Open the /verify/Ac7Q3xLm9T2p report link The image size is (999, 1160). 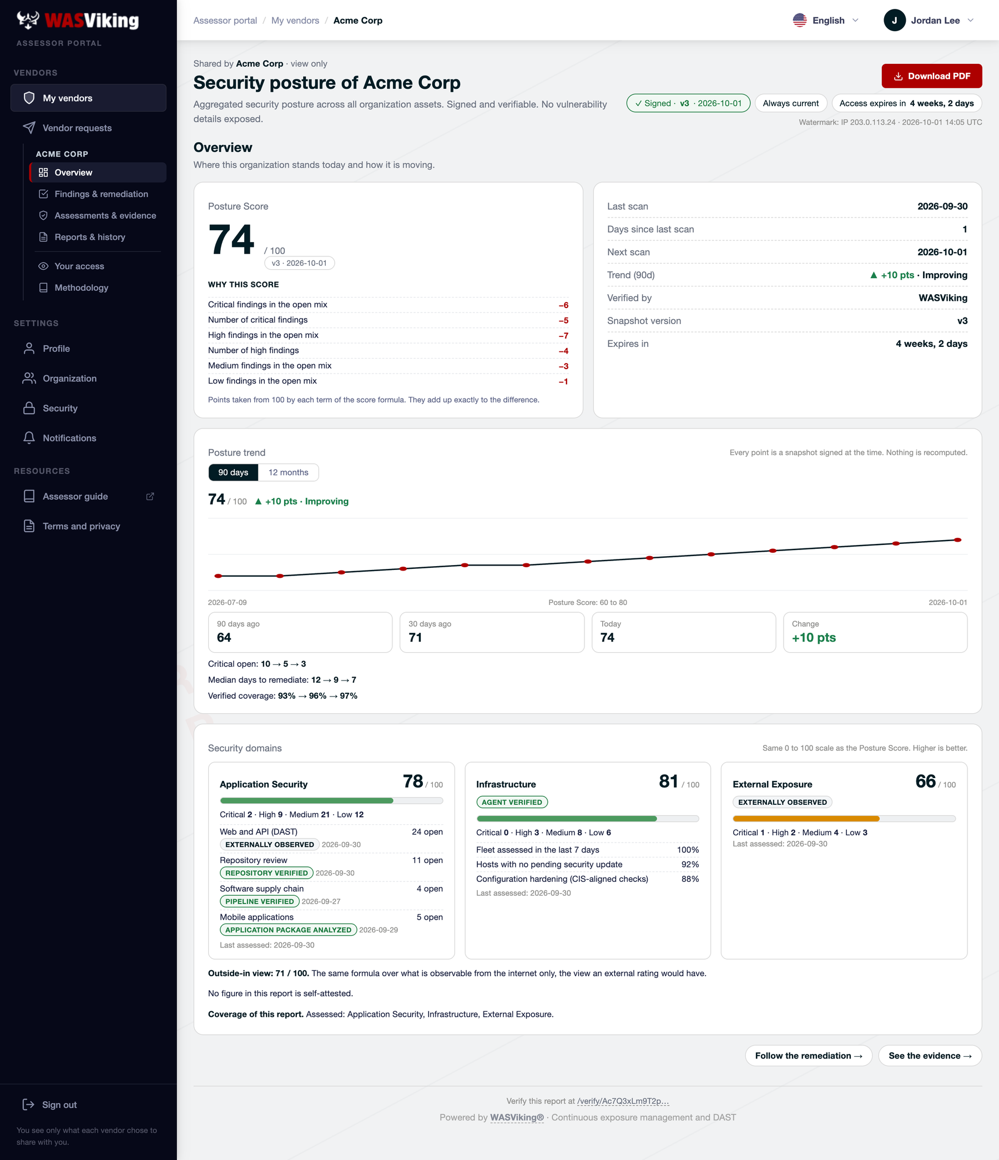click(x=623, y=1101)
